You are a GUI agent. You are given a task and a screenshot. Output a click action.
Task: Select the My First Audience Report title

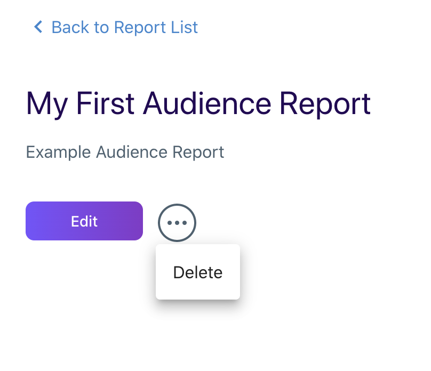click(198, 104)
